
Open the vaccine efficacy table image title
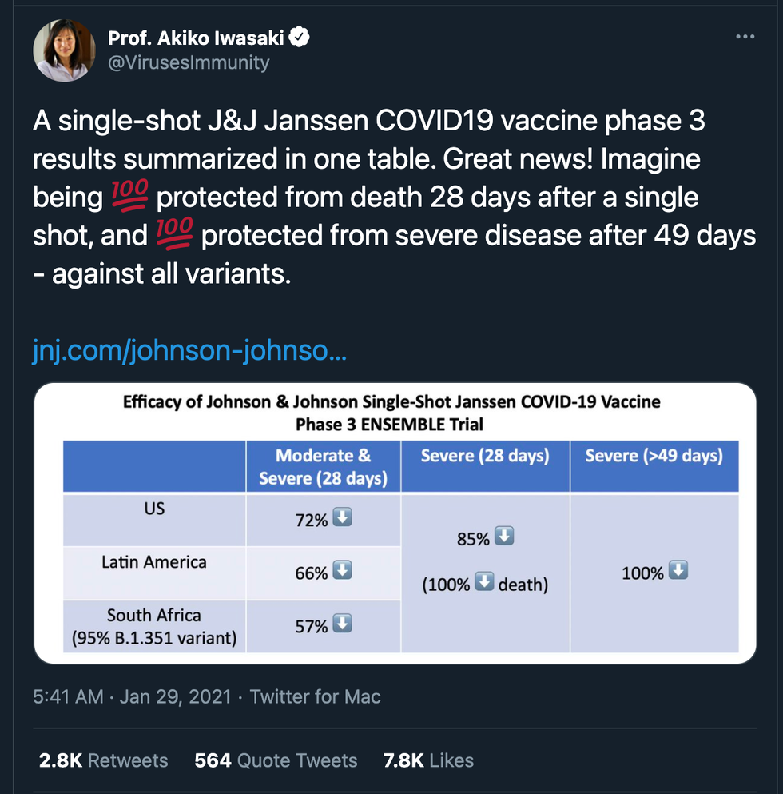tap(391, 412)
